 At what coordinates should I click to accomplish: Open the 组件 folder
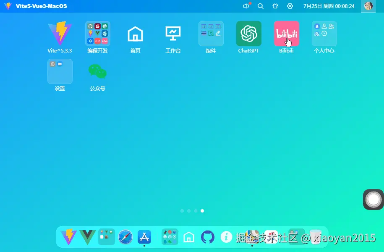pos(211,34)
